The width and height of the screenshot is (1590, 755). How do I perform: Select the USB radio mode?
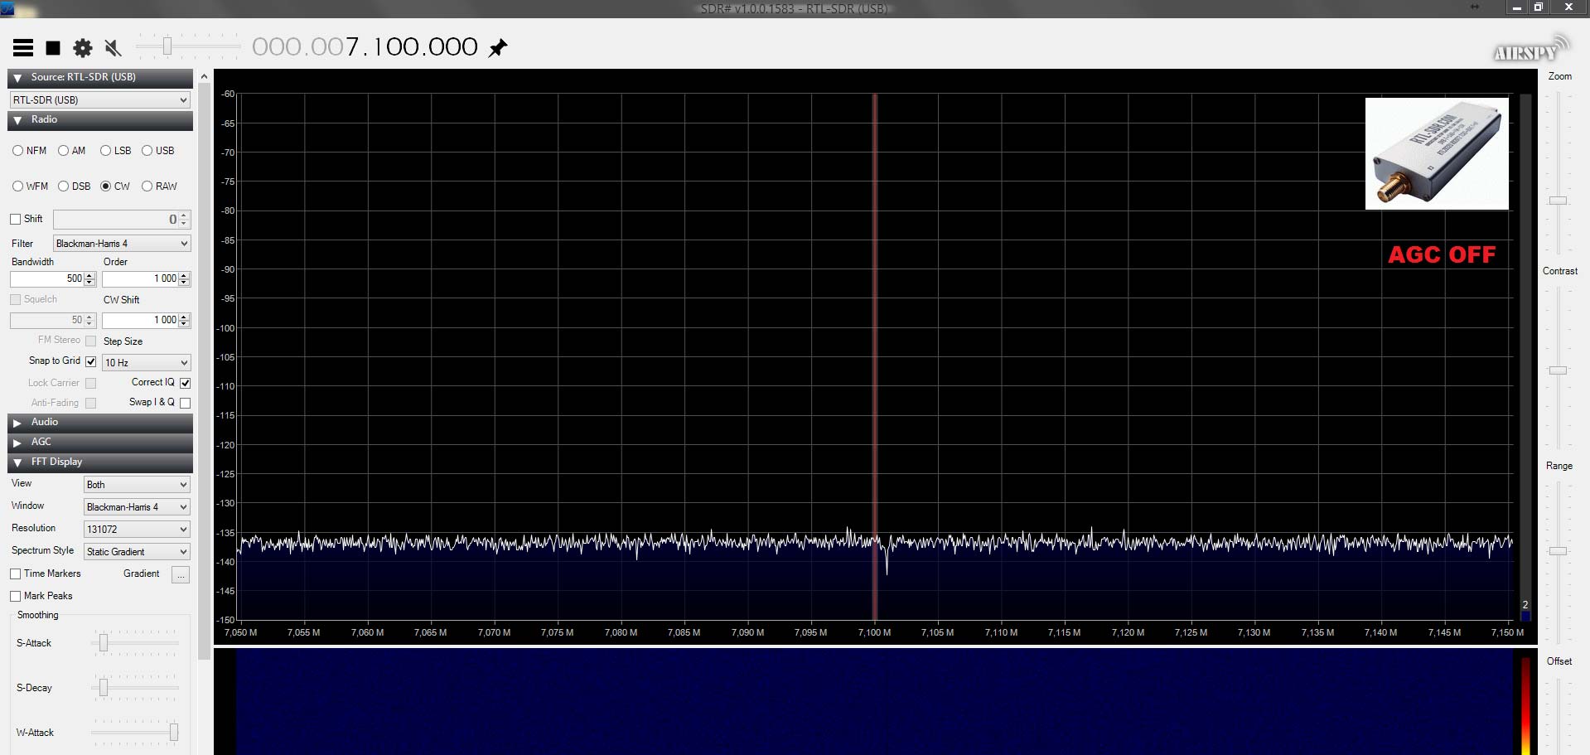(147, 151)
